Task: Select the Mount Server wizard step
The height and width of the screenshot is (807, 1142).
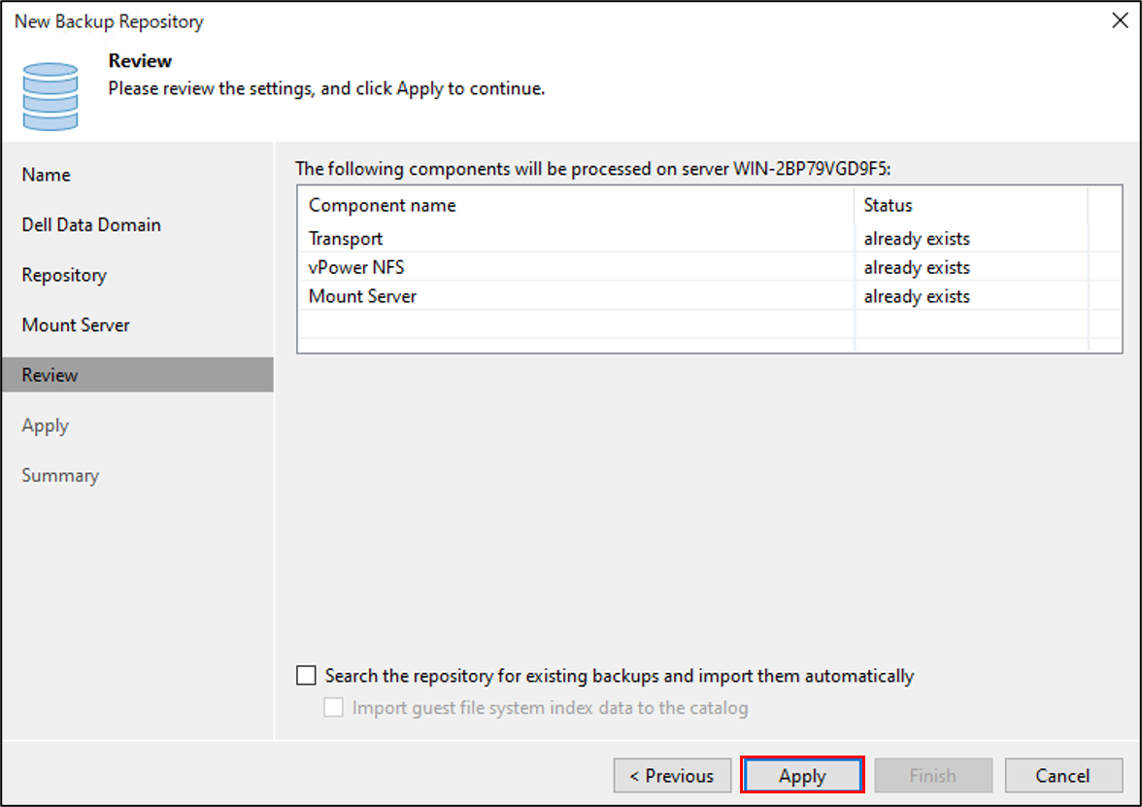Action: (76, 325)
